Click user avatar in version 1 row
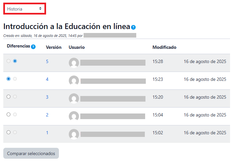 74,134
